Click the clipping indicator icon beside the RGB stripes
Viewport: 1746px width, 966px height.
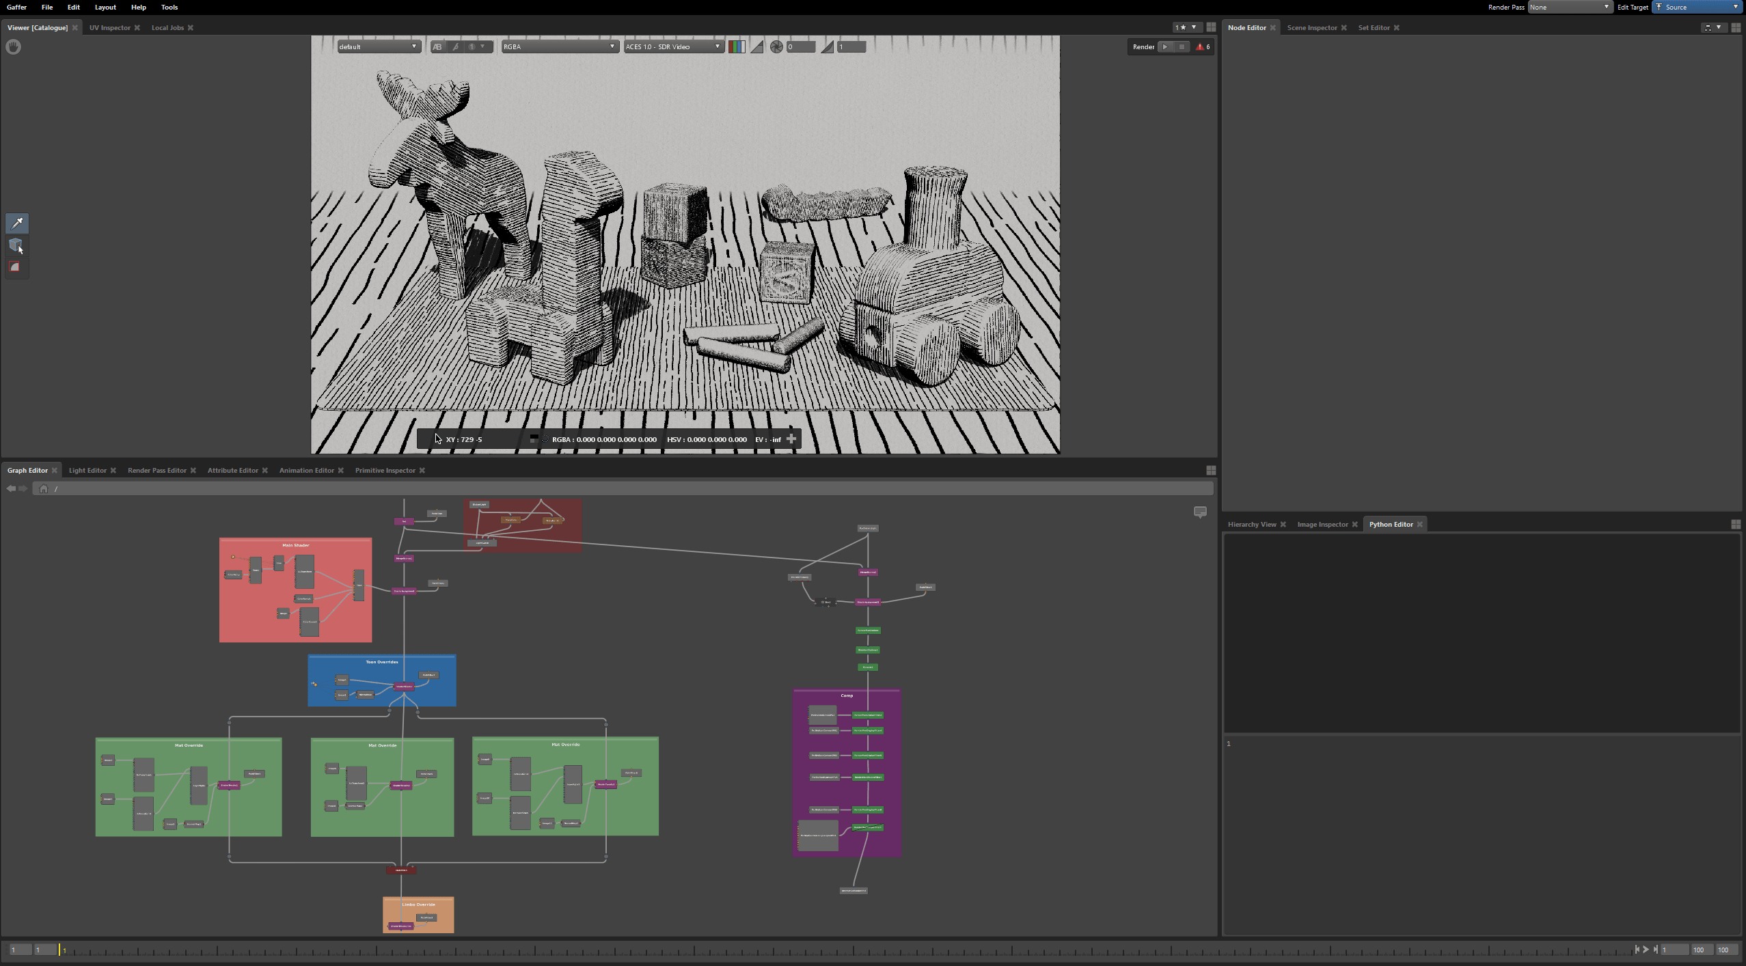click(757, 46)
